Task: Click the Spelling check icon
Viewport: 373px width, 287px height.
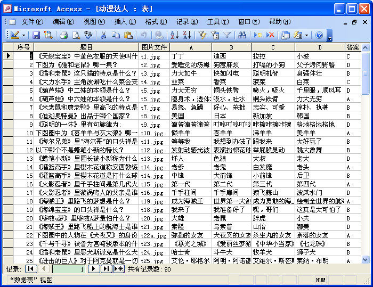Action: point(88,35)
